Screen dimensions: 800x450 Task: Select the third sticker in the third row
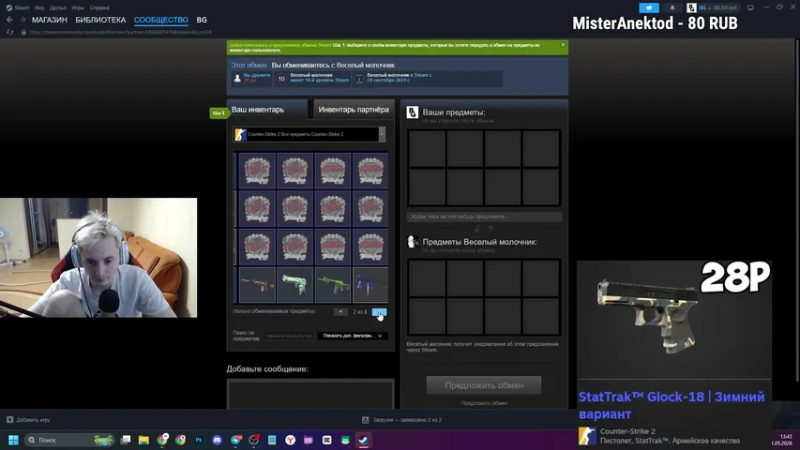(x=333, y=247)
